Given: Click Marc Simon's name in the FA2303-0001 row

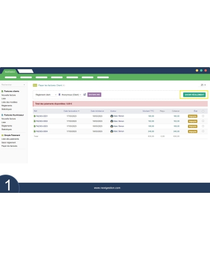Looking at the screenshot, I should (x=118, y=116).
